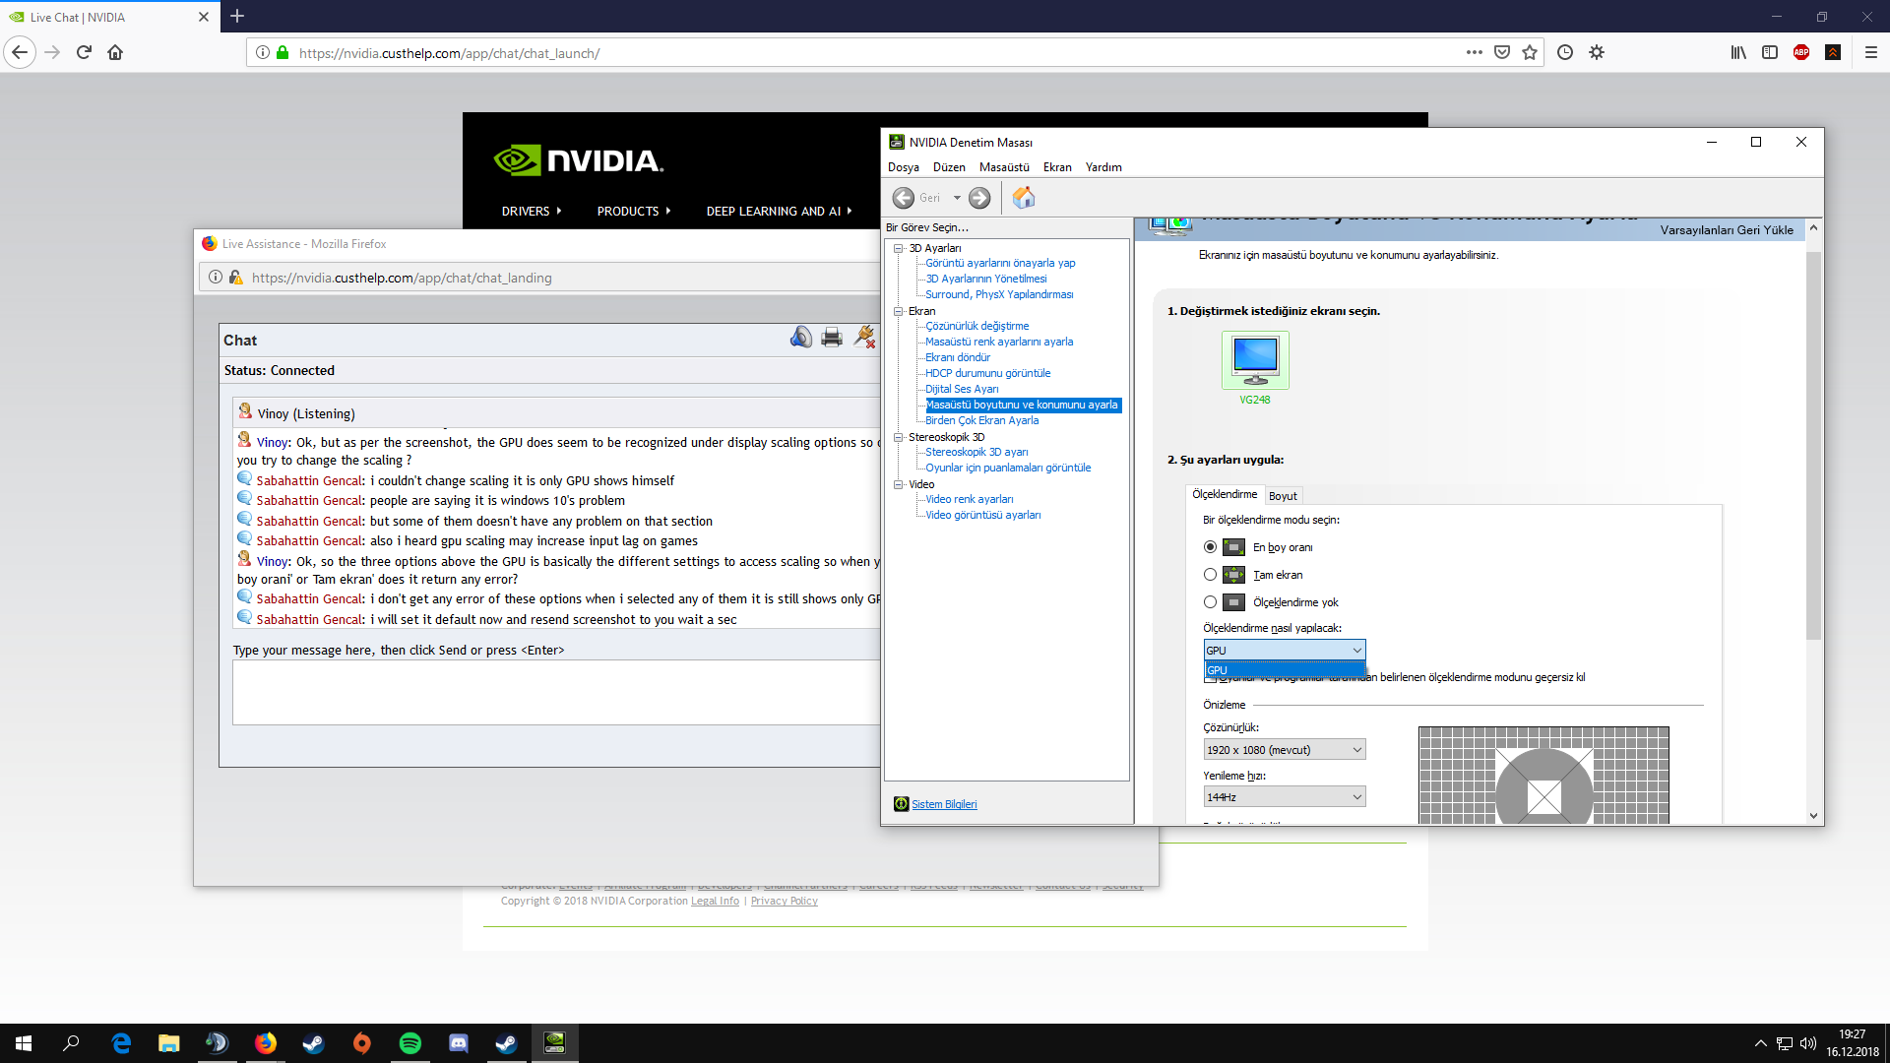This screenshot has height=1063, width=1890.
Task: Click Varsayılanları Geri Yükle button
Action: [1726, 230]
